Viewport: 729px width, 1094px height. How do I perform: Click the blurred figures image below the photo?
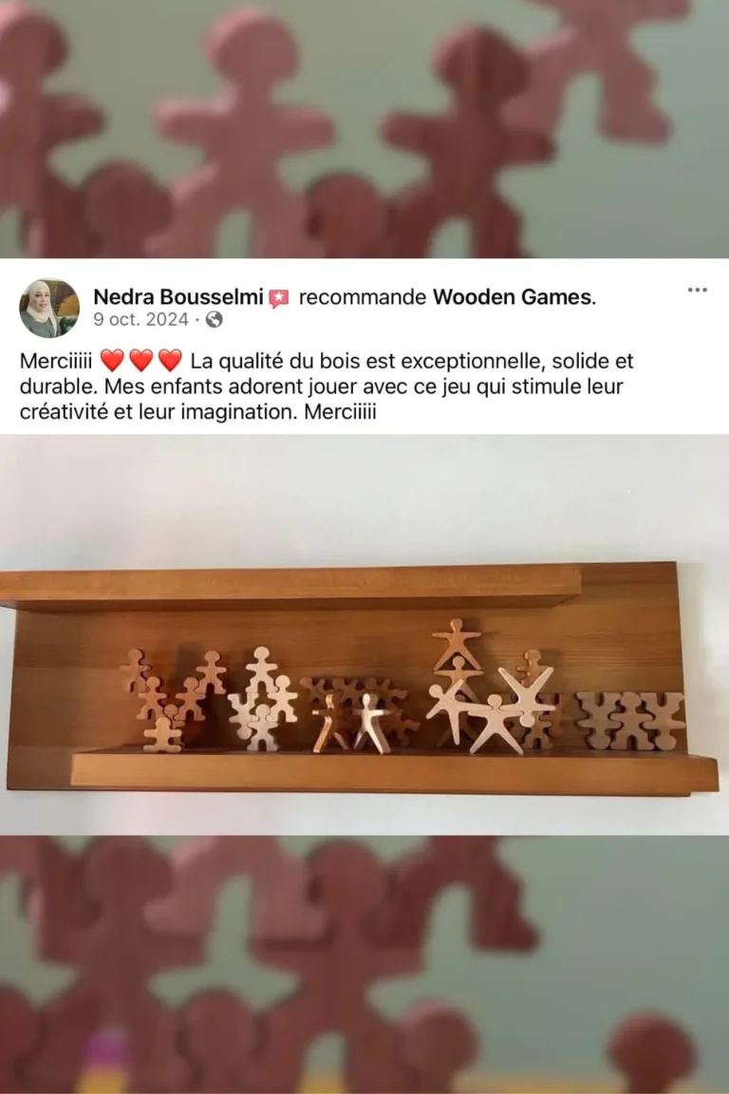(x=364, y=965)
